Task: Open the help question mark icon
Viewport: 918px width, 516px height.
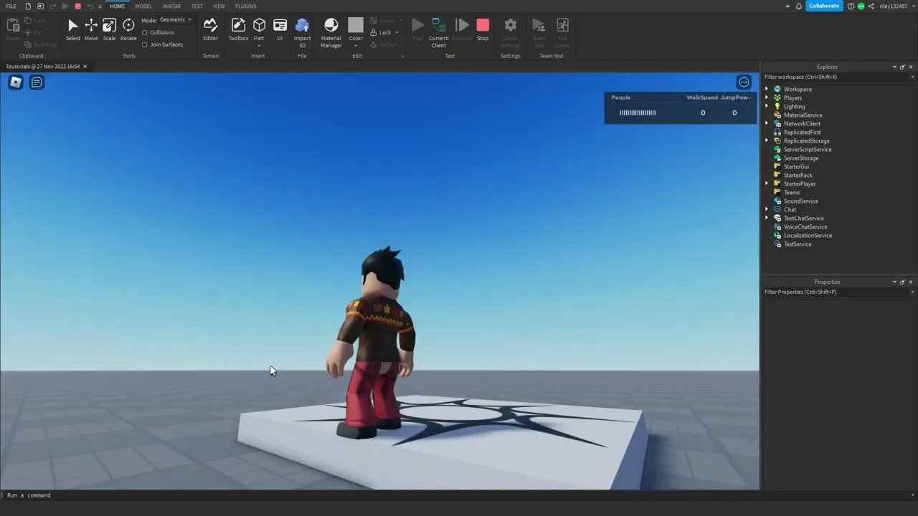Action: [x=851, y=6]
